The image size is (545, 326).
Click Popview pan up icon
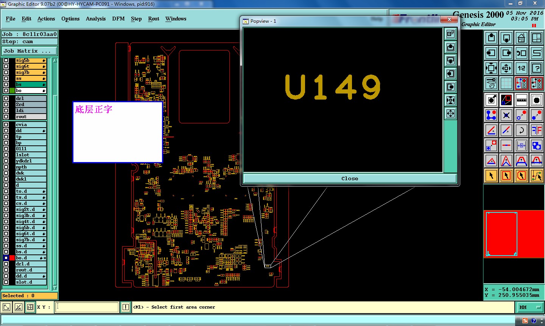point(450,47)
